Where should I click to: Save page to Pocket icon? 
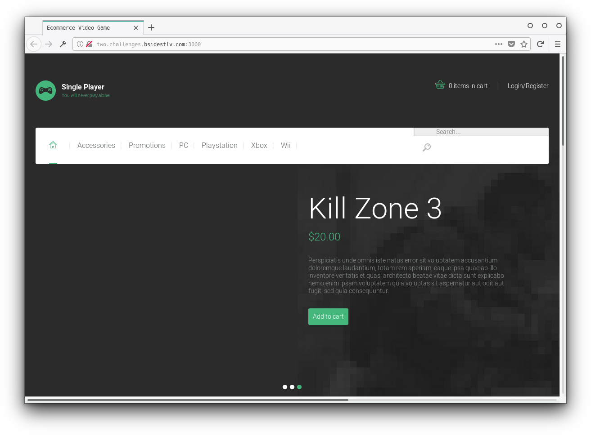[511, 44]
